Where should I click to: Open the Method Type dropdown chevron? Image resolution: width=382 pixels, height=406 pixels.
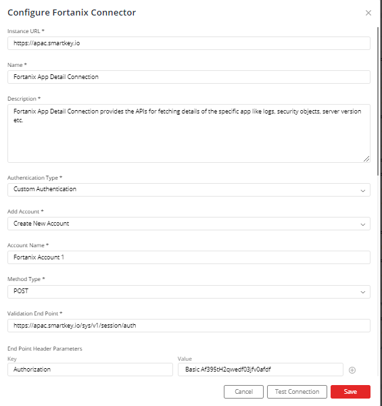(363, 292)
